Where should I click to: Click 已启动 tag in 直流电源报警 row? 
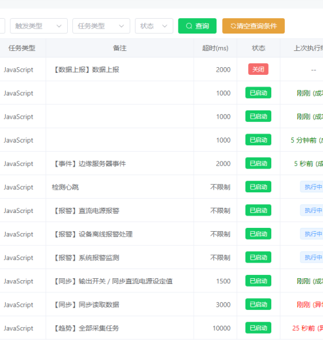point(258,210)
